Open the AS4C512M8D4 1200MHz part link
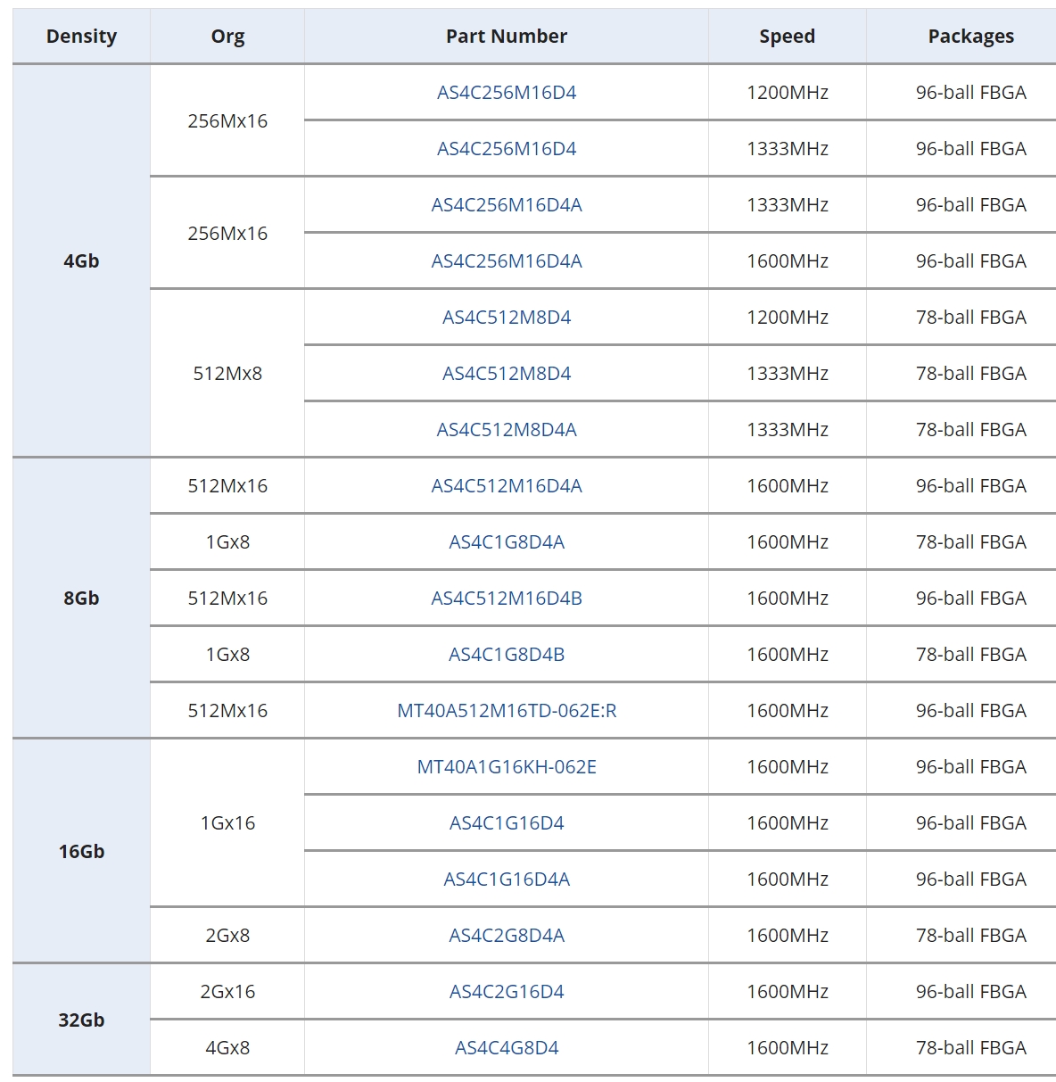 [506, 318]
